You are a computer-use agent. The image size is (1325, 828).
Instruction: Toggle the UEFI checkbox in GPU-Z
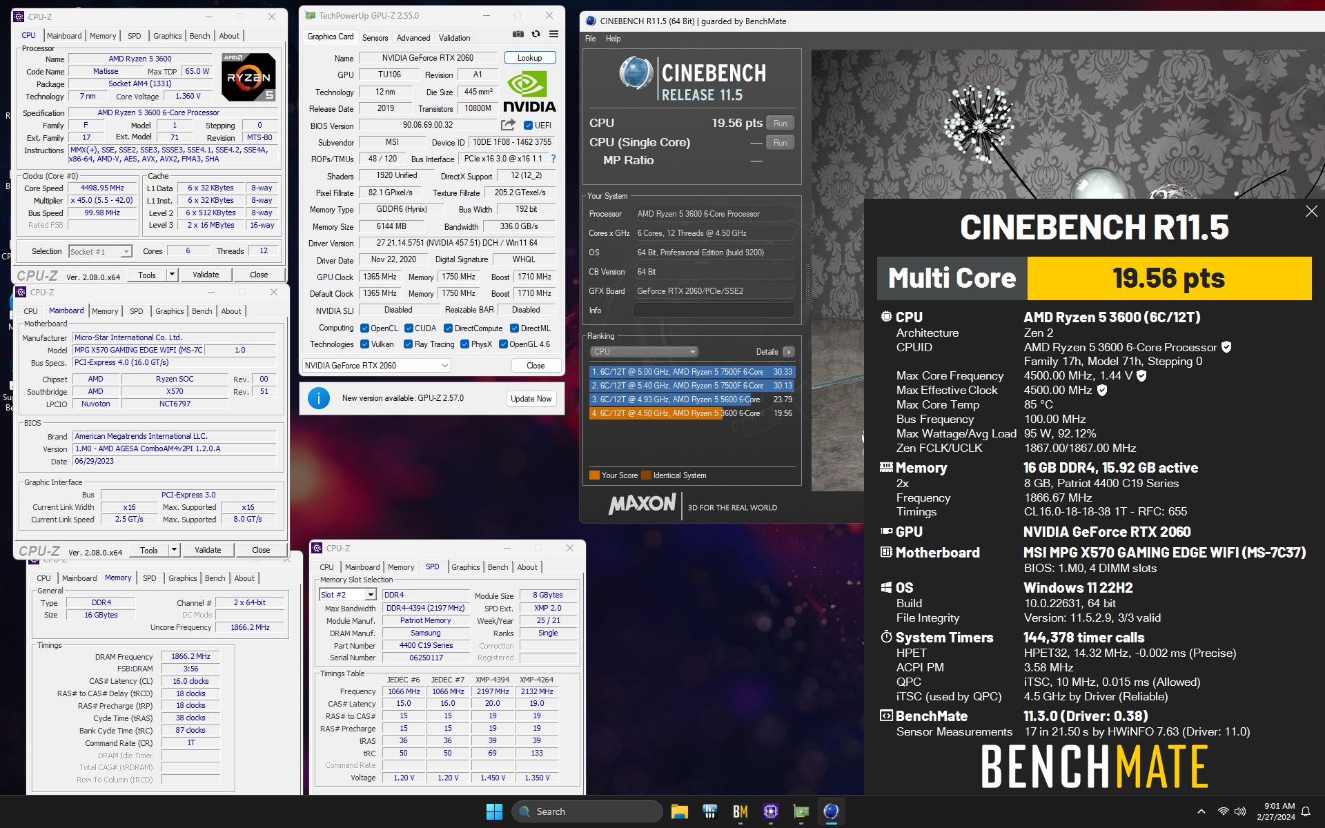(528, 126)
